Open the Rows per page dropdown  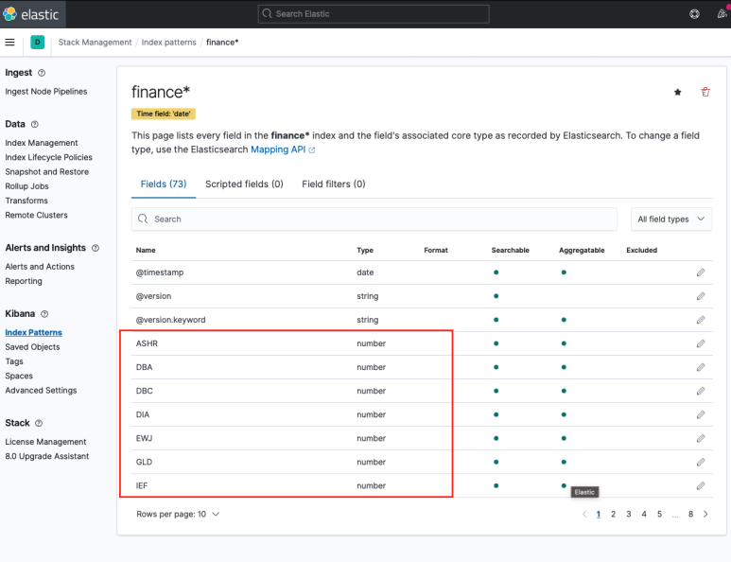[x=178, y=514]
